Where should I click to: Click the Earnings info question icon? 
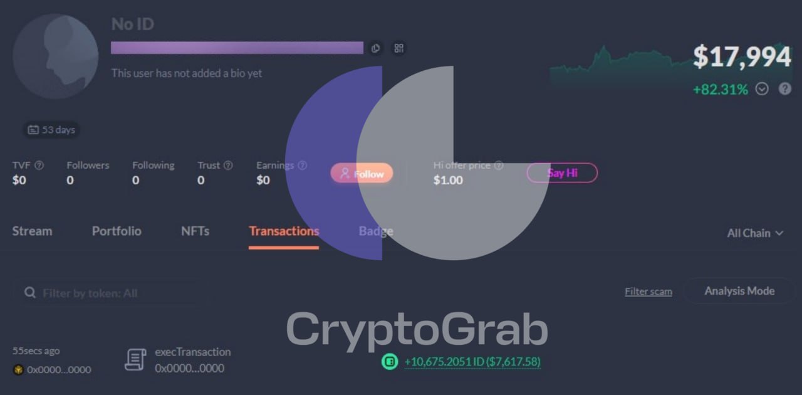(x=302, y=166)
